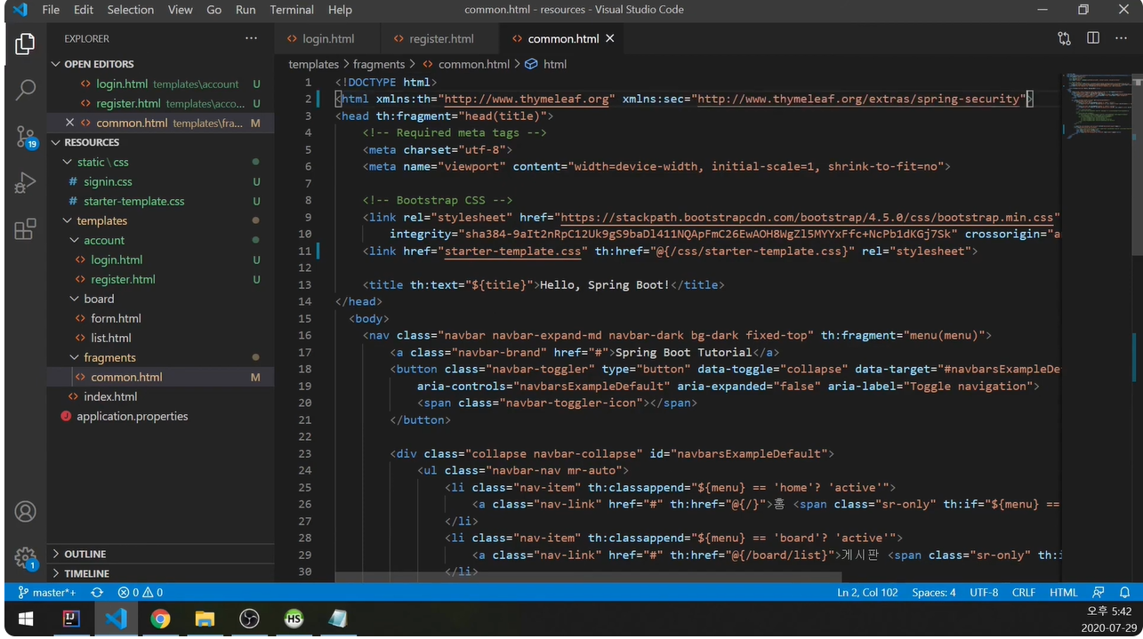Viewport: 1143px width, 639px height.
Task: Open the Extensions view
Action: [x=26, y=228]
